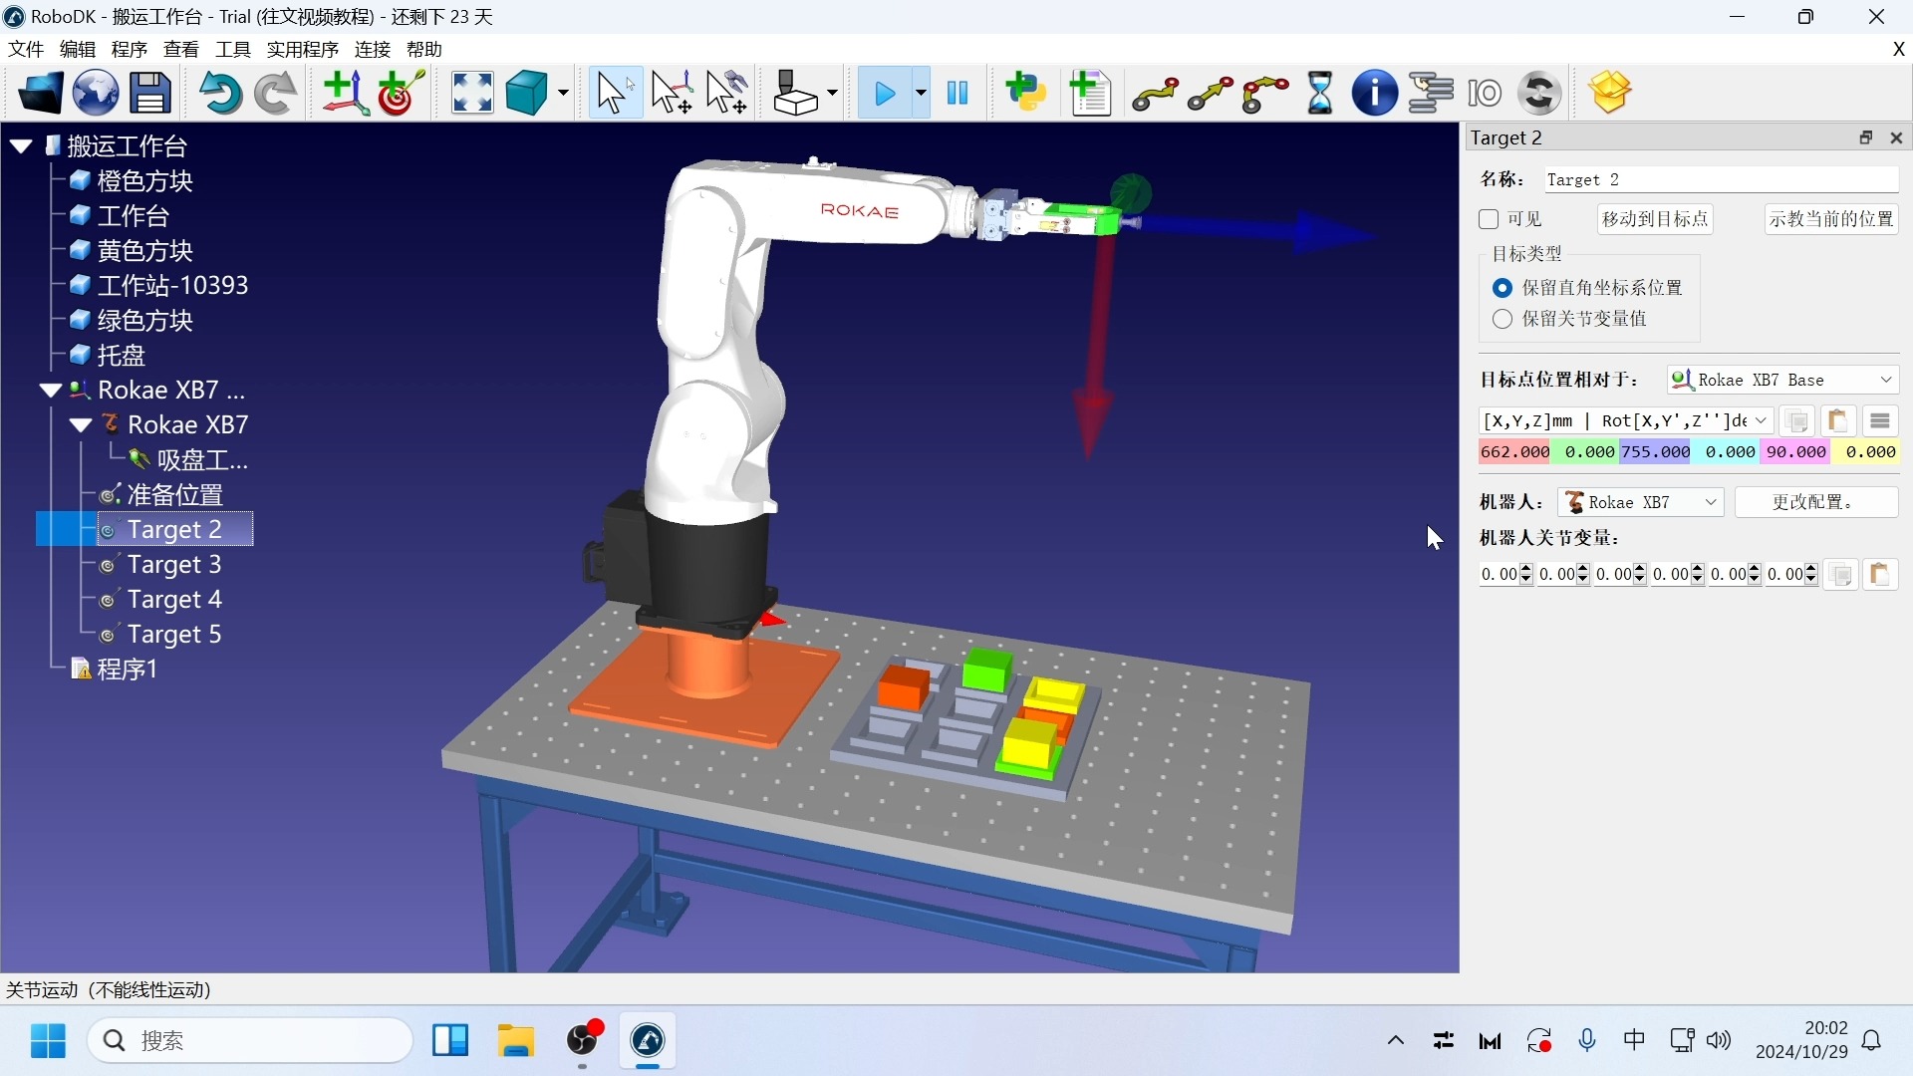Screen dimensions: 1913x1076
Task: Click Fit all view icon
Action: point(471,94)
